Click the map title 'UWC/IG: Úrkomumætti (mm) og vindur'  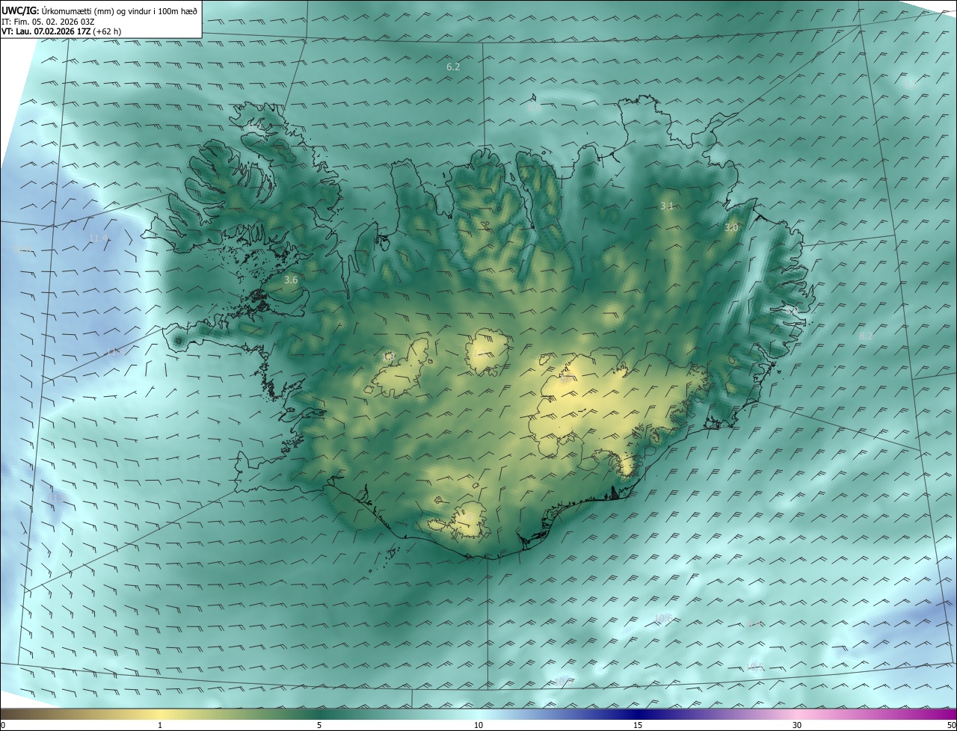(x=99, y=10)
